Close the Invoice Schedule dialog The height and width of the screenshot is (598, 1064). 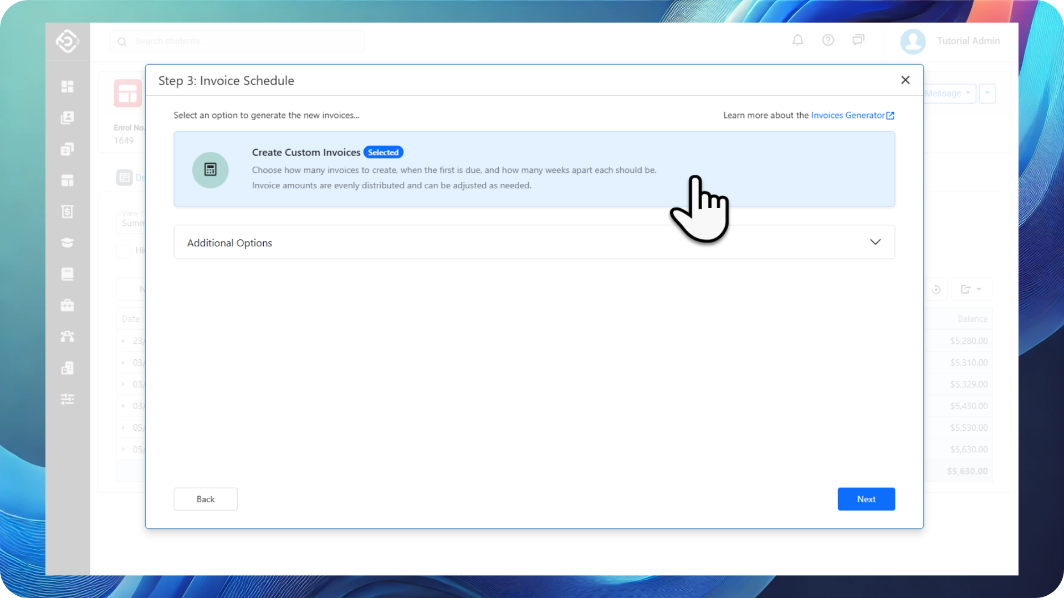905,80
